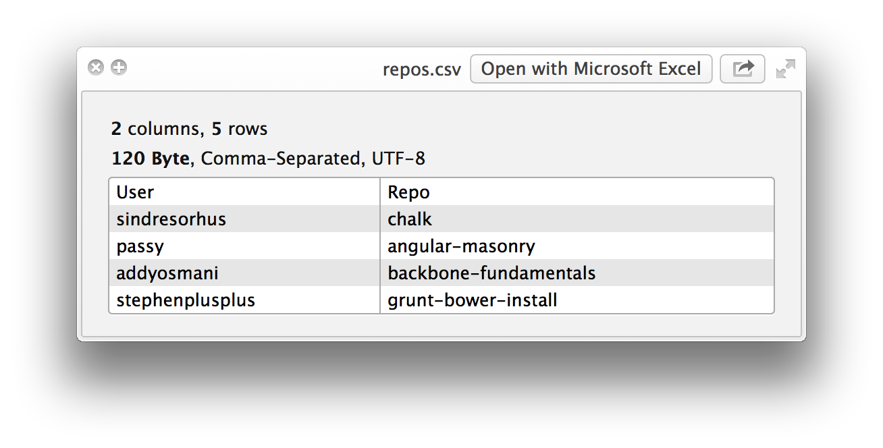
Task: Click the '2 columns, 5 rows' summary text
Action: pos(190,129)
